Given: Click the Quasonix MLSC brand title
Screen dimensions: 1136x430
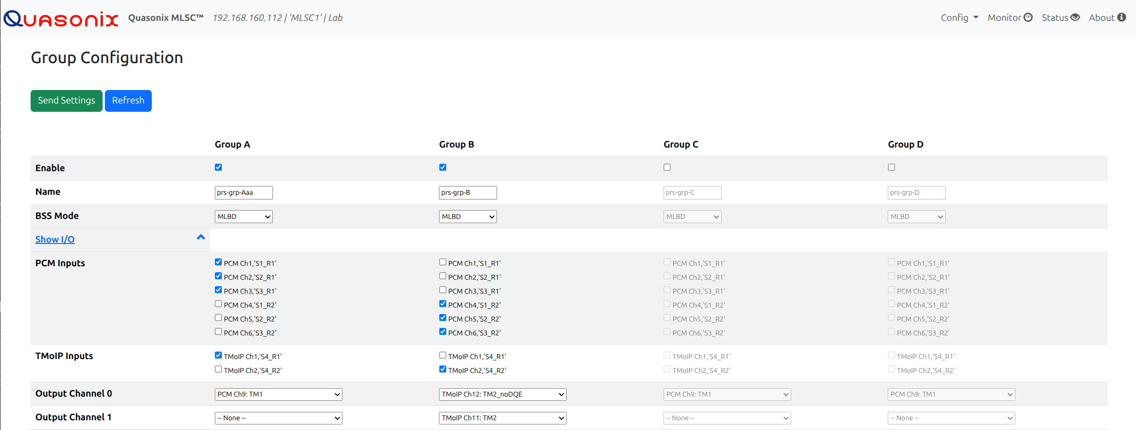Looking at the screenshot, I should pos(166,18).
